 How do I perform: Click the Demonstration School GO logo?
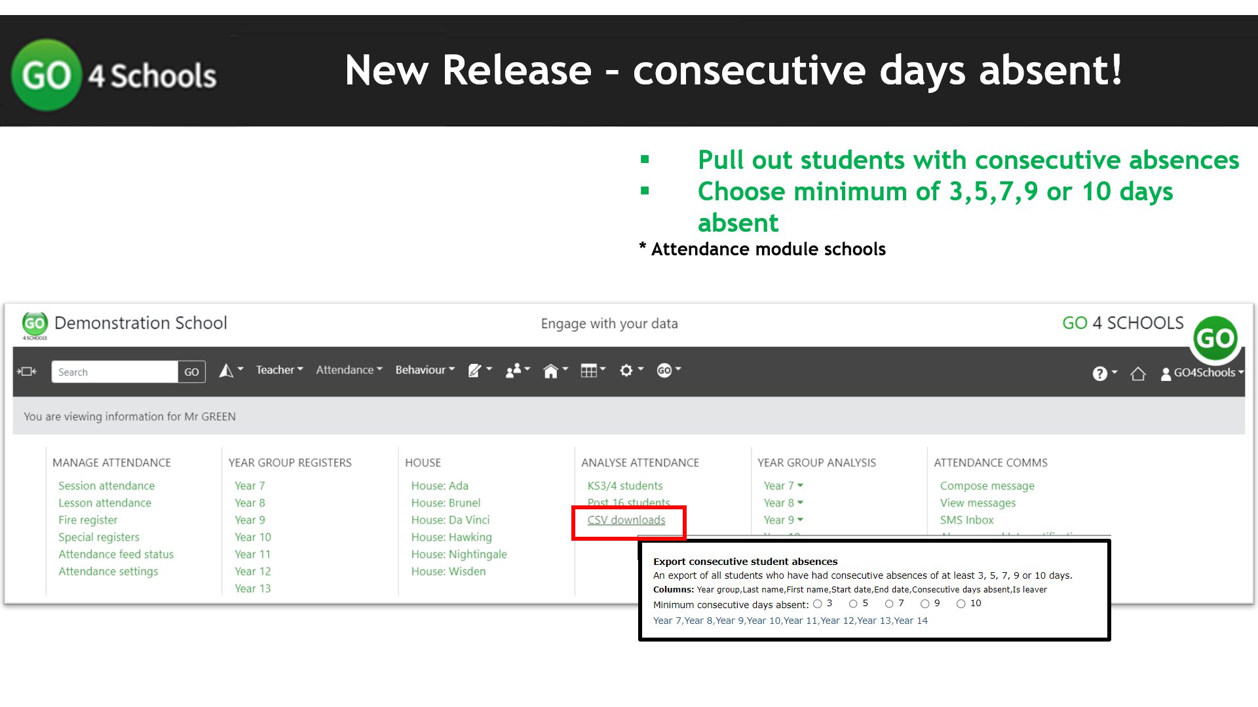(x=35, y=325)
